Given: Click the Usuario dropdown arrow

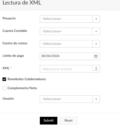Looking at the screenshot, I should [96, 99].
